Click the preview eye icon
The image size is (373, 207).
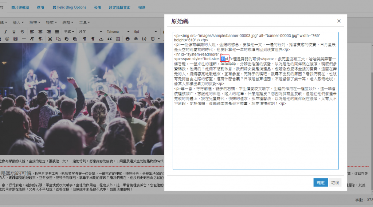tap(136, 39)
